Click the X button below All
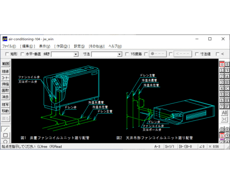This screenshot has height=184, width=230. [224, 119]
